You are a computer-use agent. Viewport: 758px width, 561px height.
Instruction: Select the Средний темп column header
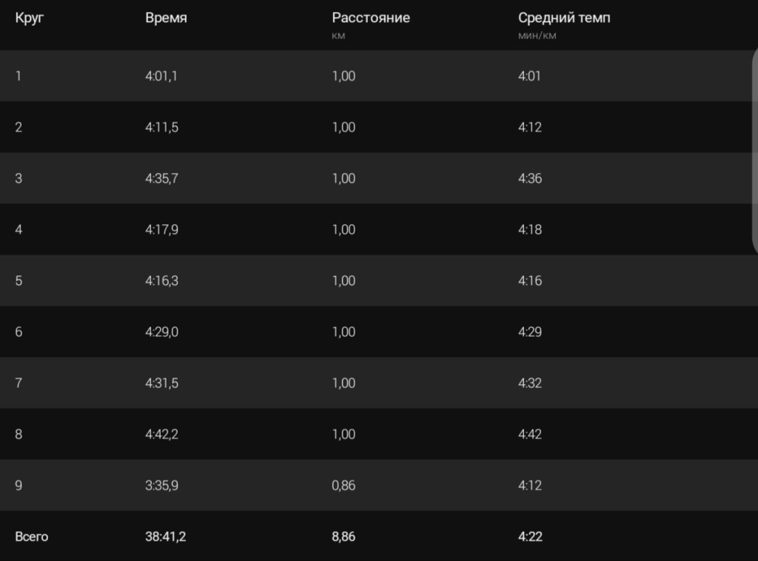tap(564, 19)
